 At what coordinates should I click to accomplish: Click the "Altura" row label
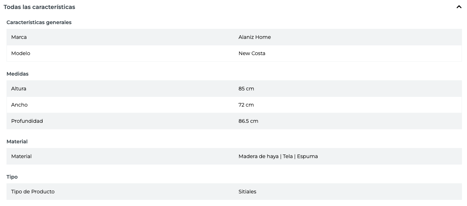[19, 89]
